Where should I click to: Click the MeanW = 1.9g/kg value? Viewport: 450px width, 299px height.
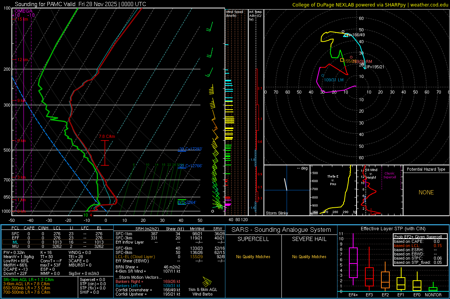tap(19, 257)
